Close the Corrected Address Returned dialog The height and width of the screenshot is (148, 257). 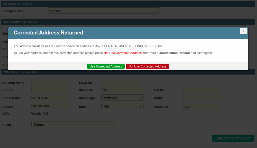pyautogui.click(x=243, y=31)
